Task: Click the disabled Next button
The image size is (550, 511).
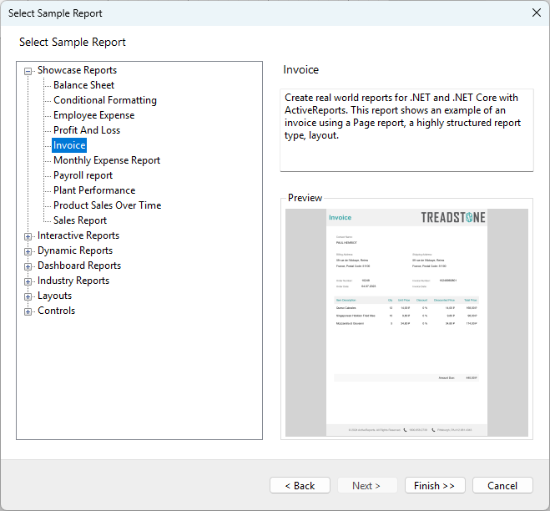Action: [367, 485]
